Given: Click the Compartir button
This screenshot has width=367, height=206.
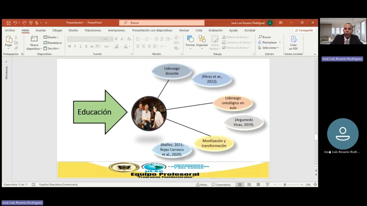Looking at the screenshot, I should pyautogui.click(x=304, y=30).
